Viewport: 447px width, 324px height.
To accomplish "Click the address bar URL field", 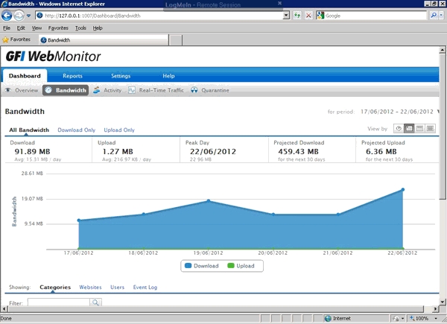I will point(160,16).
